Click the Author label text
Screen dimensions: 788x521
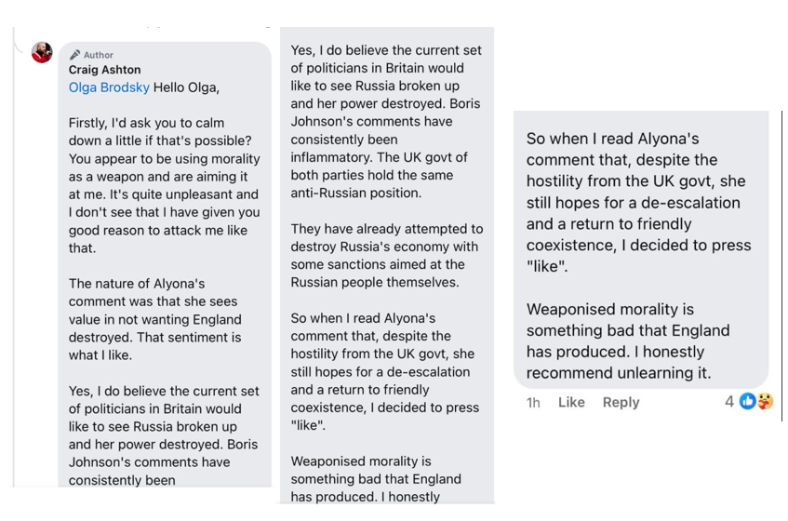pos(99,55)
